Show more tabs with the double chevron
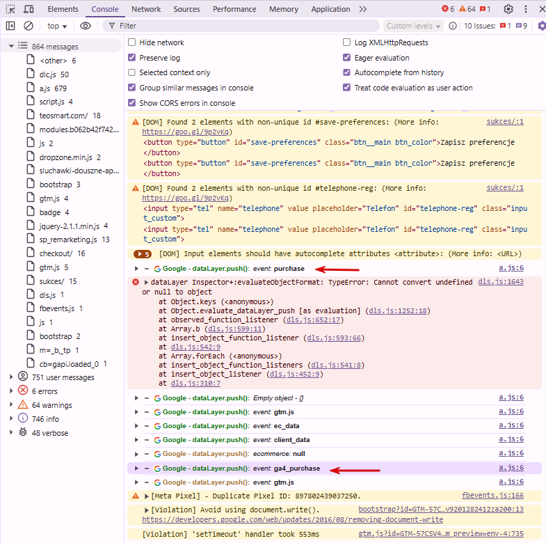Screen dimensions: 546x543 tap(363, 9)
